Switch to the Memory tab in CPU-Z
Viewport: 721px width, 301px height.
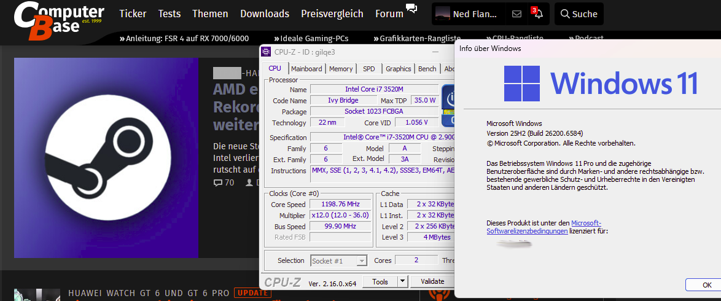coord(341,69)
